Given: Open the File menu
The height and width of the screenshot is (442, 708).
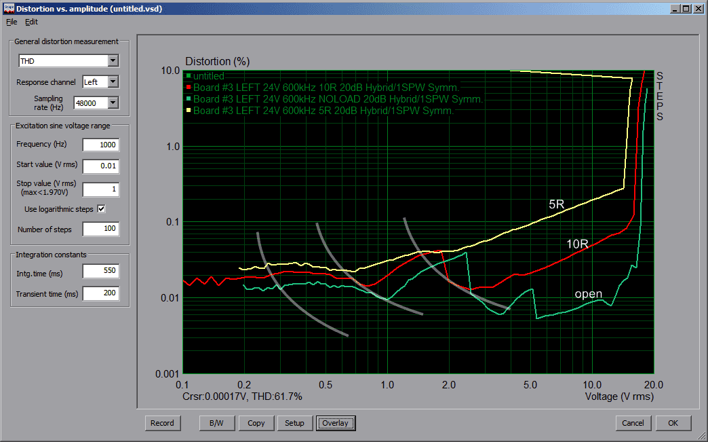Looking at the screenshot, I should point(12,22).
